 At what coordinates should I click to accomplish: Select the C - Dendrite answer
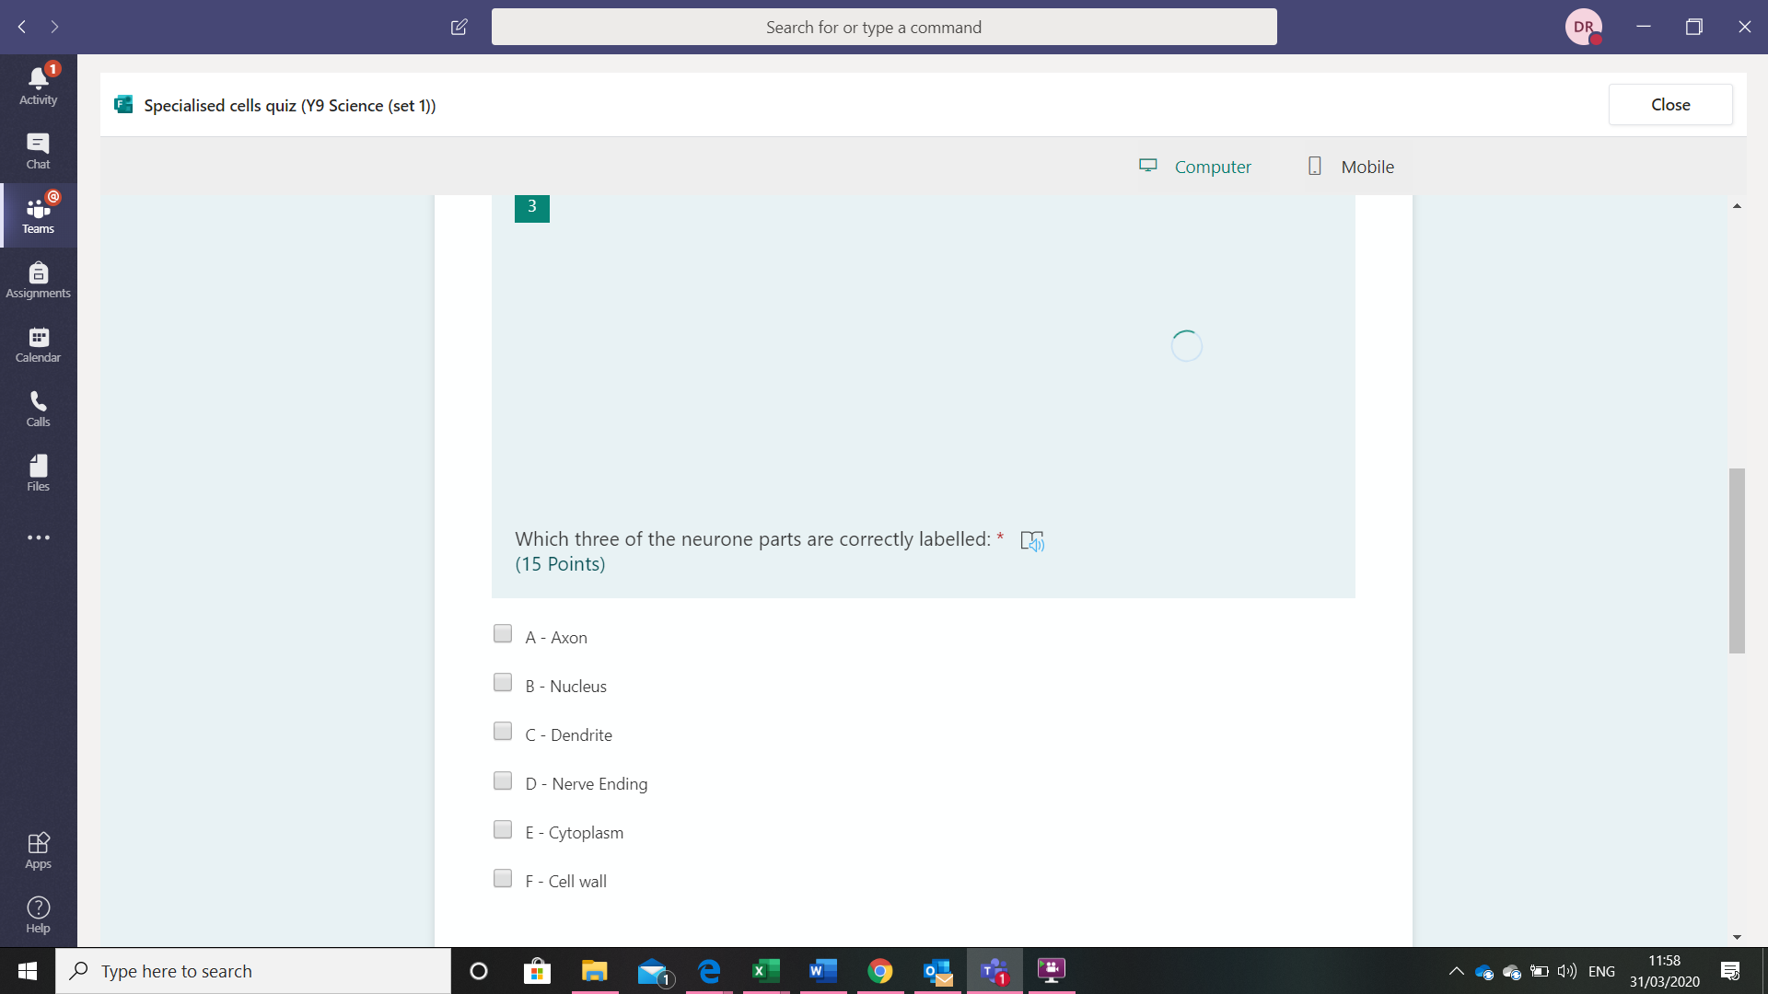pos(503,731)
